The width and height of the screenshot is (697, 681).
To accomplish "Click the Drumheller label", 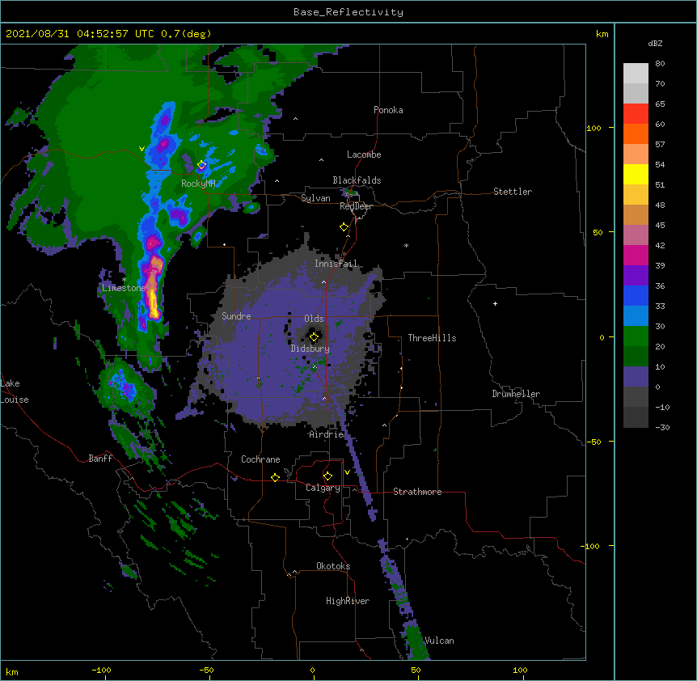I will [x=516, y=394].
